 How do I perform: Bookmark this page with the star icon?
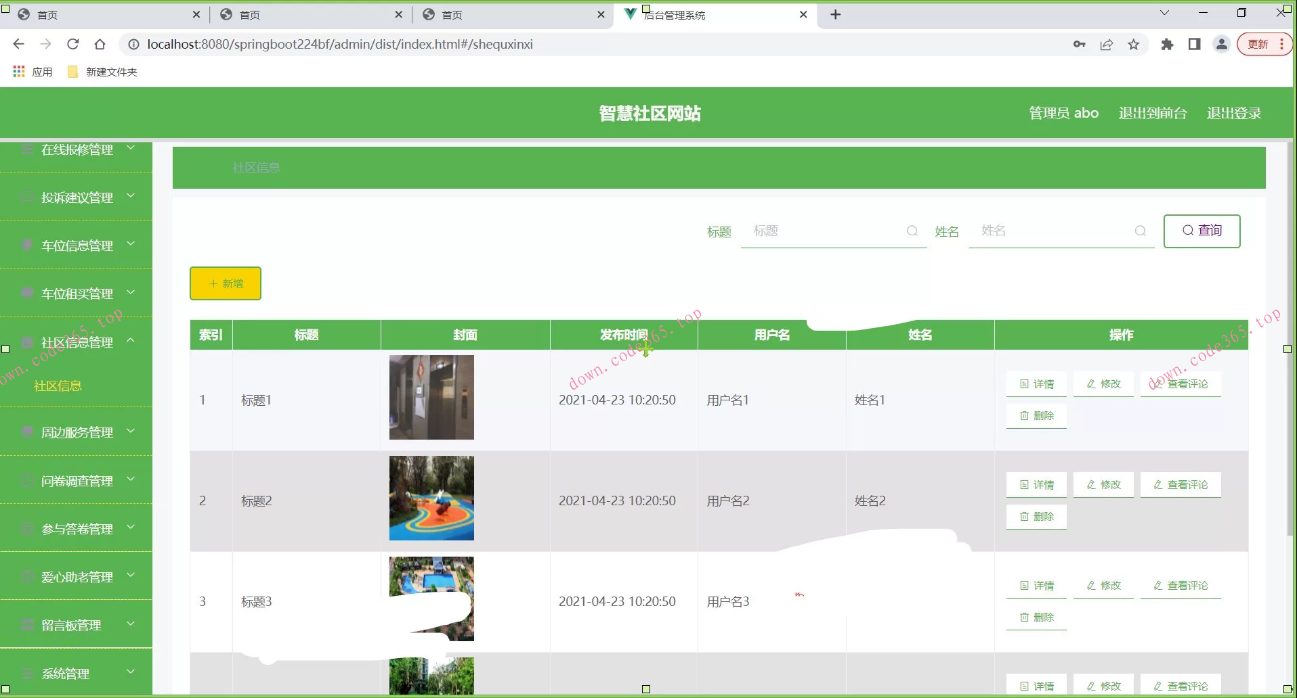pos(1134,44)
